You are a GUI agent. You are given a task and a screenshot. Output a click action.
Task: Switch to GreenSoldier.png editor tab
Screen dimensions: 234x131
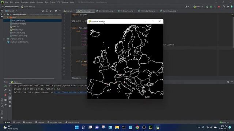pyautogui.click(x=106, y=11)
